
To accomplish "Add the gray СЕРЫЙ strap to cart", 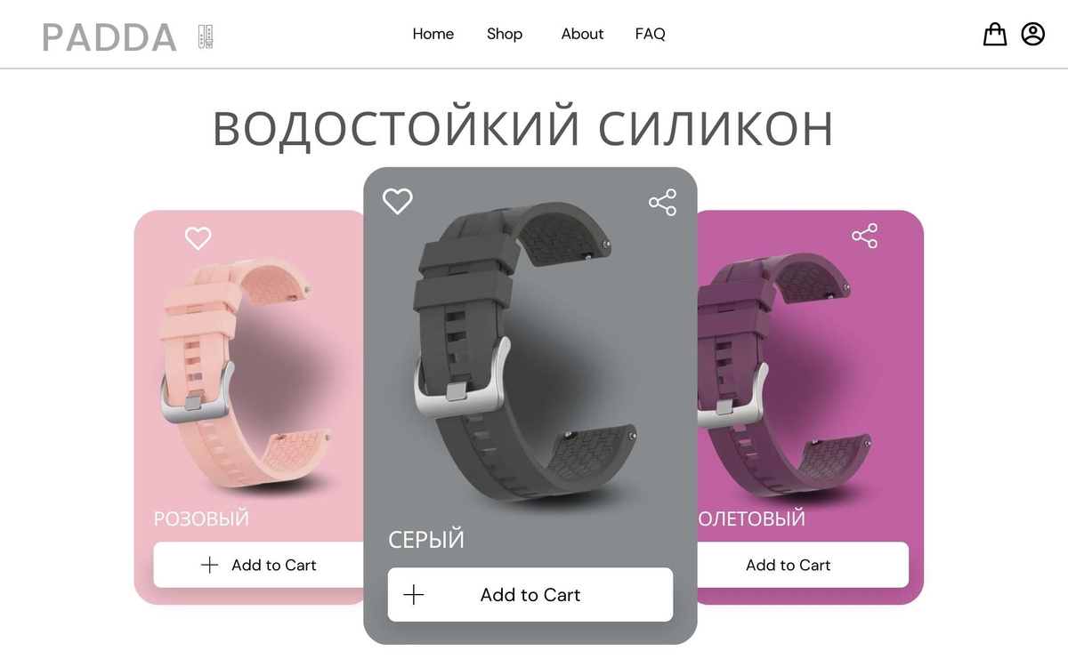I will point(530,595).
